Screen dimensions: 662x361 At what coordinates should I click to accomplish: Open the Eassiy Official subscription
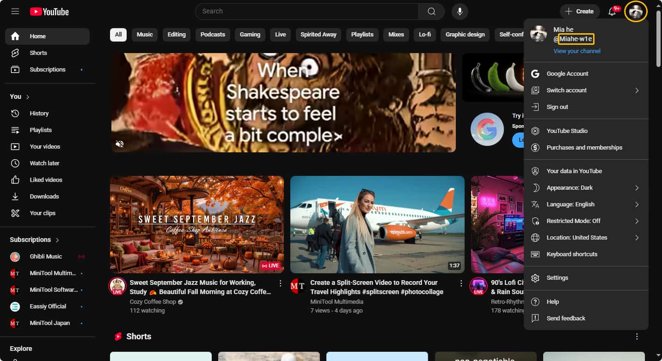coord(48,306)
